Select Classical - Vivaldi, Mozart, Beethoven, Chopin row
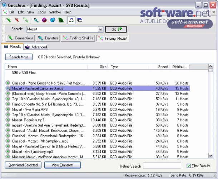 click(x=98, y=130)
